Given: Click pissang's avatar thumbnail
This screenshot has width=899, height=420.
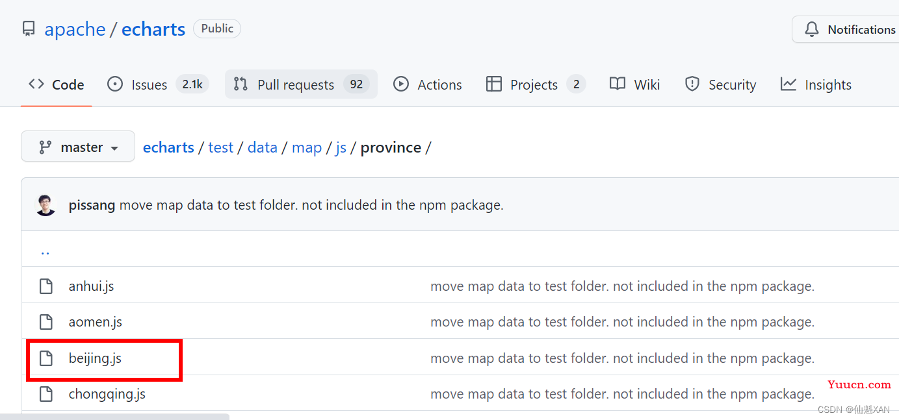Looking at the screenshot, I should 46,205.
